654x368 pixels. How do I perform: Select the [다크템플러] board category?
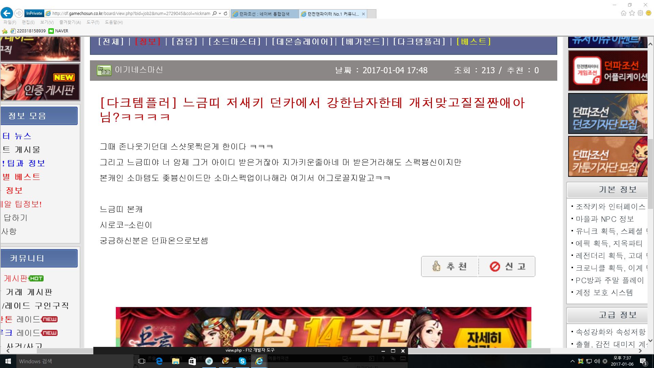click(419, 42)
